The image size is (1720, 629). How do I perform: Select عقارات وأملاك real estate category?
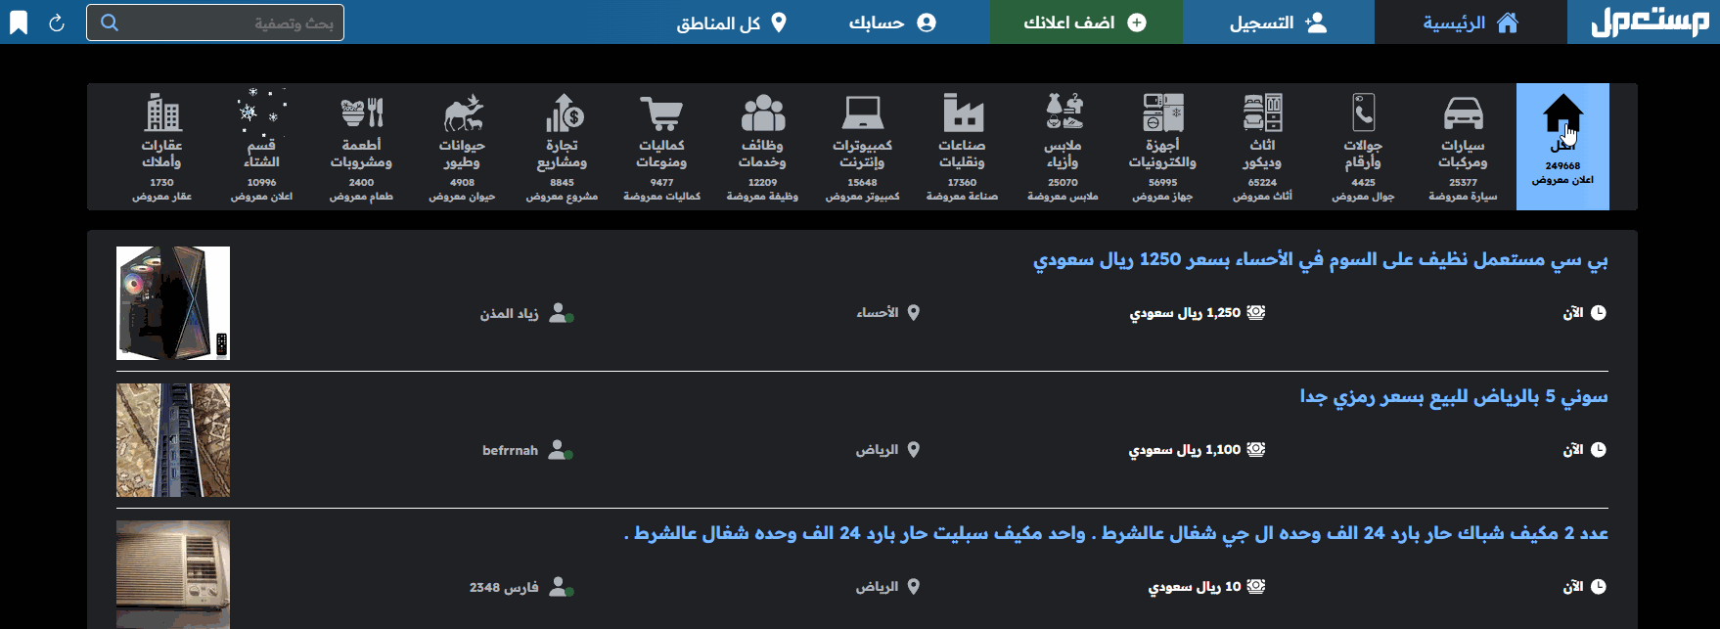pos(161,147)
